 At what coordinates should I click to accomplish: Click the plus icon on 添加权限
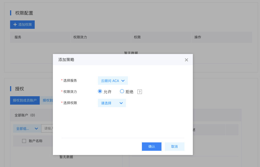[15, 25]
